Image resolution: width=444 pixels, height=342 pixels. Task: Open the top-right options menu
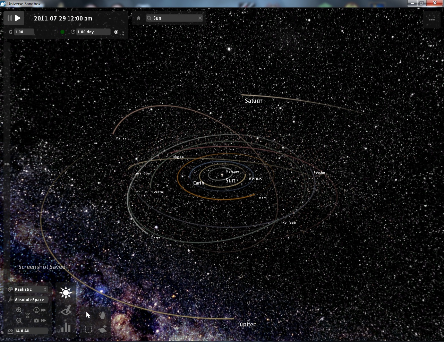432,19
